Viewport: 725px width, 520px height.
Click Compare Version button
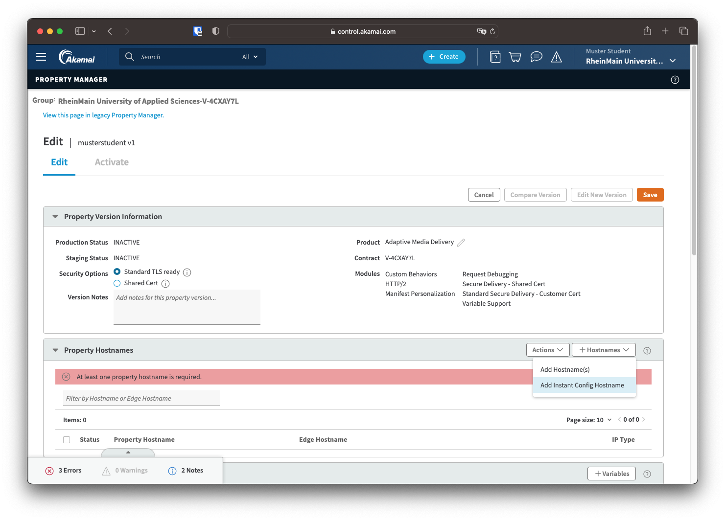pyautogui.click(x=536, y=195)
